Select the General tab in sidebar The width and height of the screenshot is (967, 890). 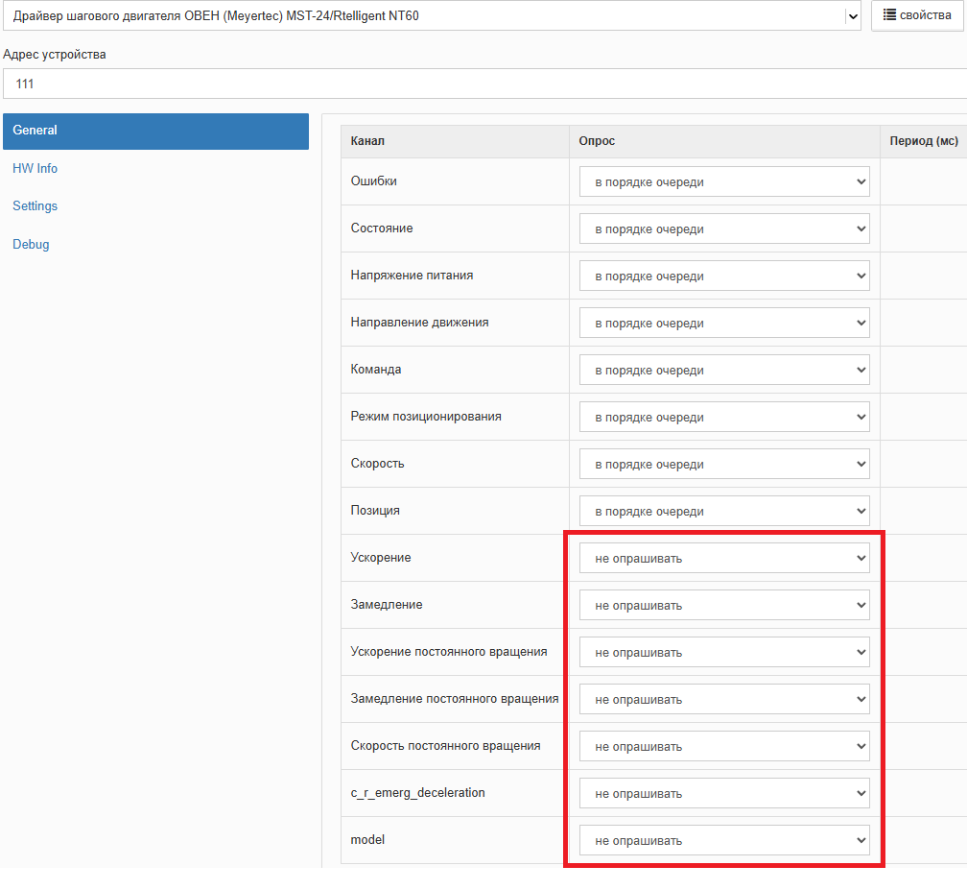[155, 131]
